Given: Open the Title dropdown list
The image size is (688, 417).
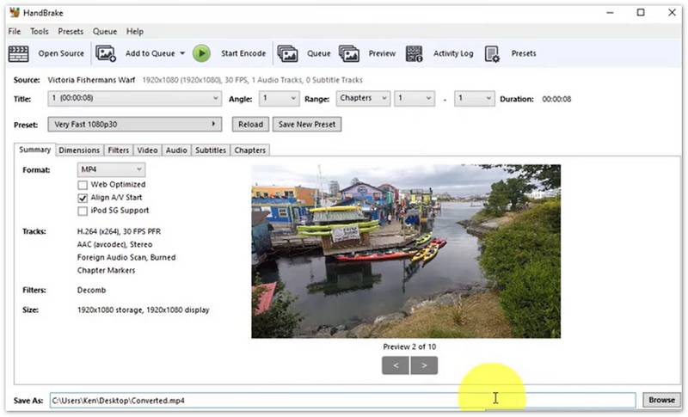Looking at the screenshot, I should click(135, 98).
